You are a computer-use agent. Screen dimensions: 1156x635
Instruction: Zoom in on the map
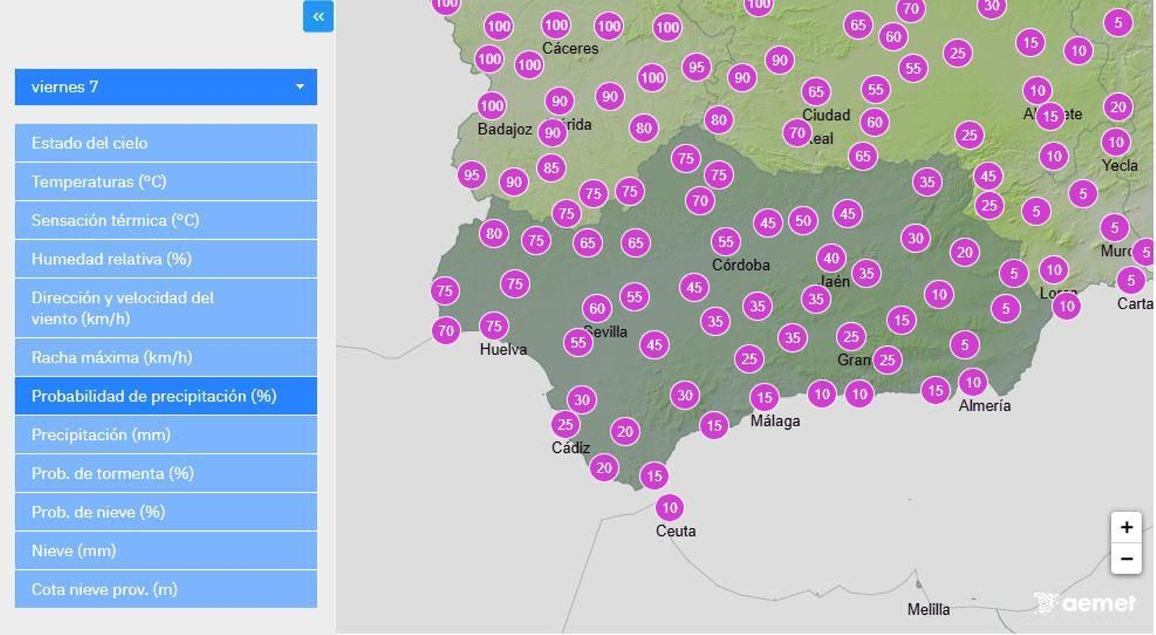coord(1126,527)
